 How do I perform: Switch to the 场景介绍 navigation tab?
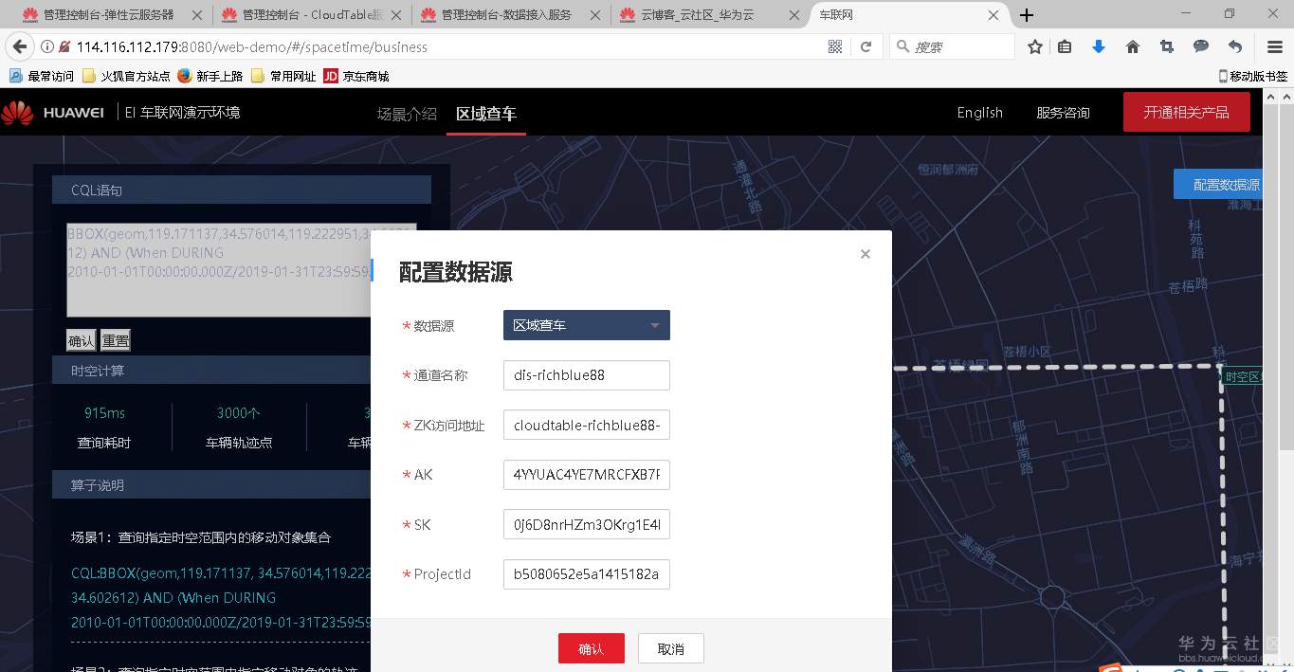pyautogui.click(x=406, y=112)
